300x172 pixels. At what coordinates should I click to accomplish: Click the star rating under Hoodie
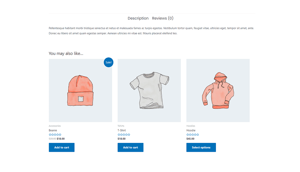click(x=193, y=134)
